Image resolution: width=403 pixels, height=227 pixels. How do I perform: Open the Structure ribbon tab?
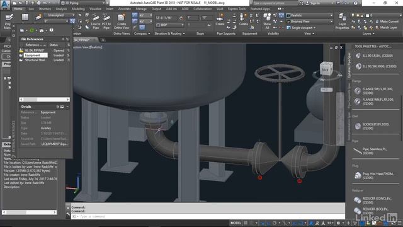pos(45,9)
